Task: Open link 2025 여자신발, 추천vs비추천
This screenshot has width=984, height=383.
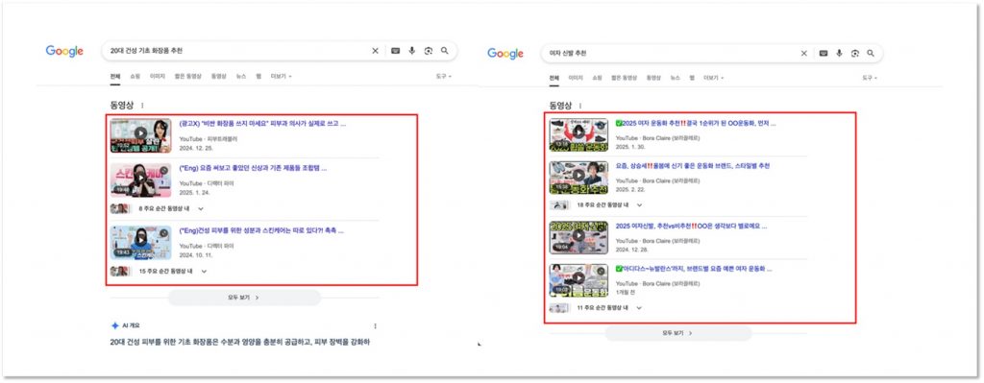Action: 691,227
